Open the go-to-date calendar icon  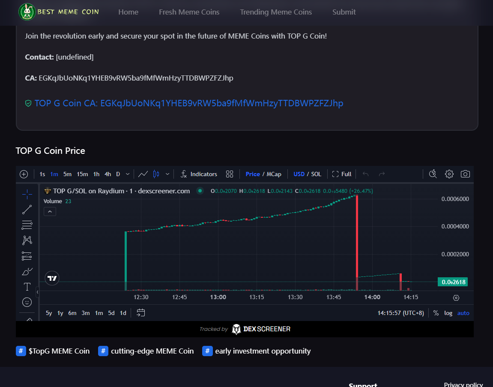pyautogui.click(x=141, y=313)
